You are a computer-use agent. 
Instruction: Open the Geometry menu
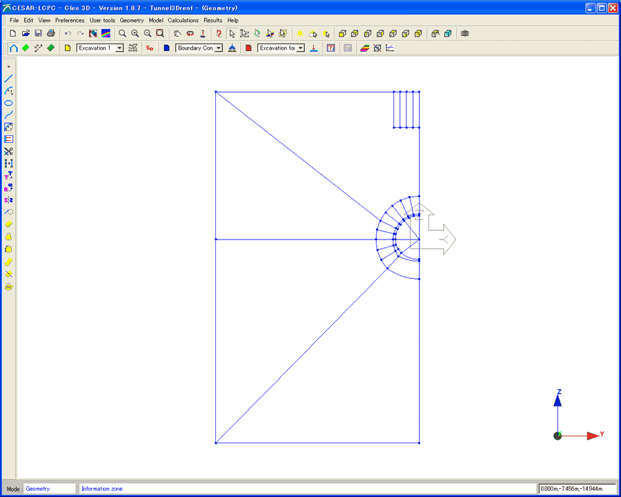(132, 20)
